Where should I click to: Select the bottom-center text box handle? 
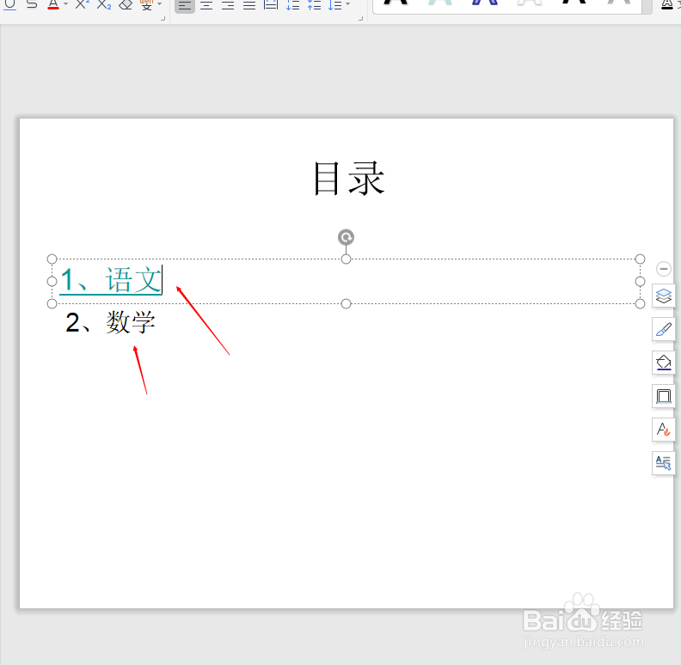tap(346, 303)
